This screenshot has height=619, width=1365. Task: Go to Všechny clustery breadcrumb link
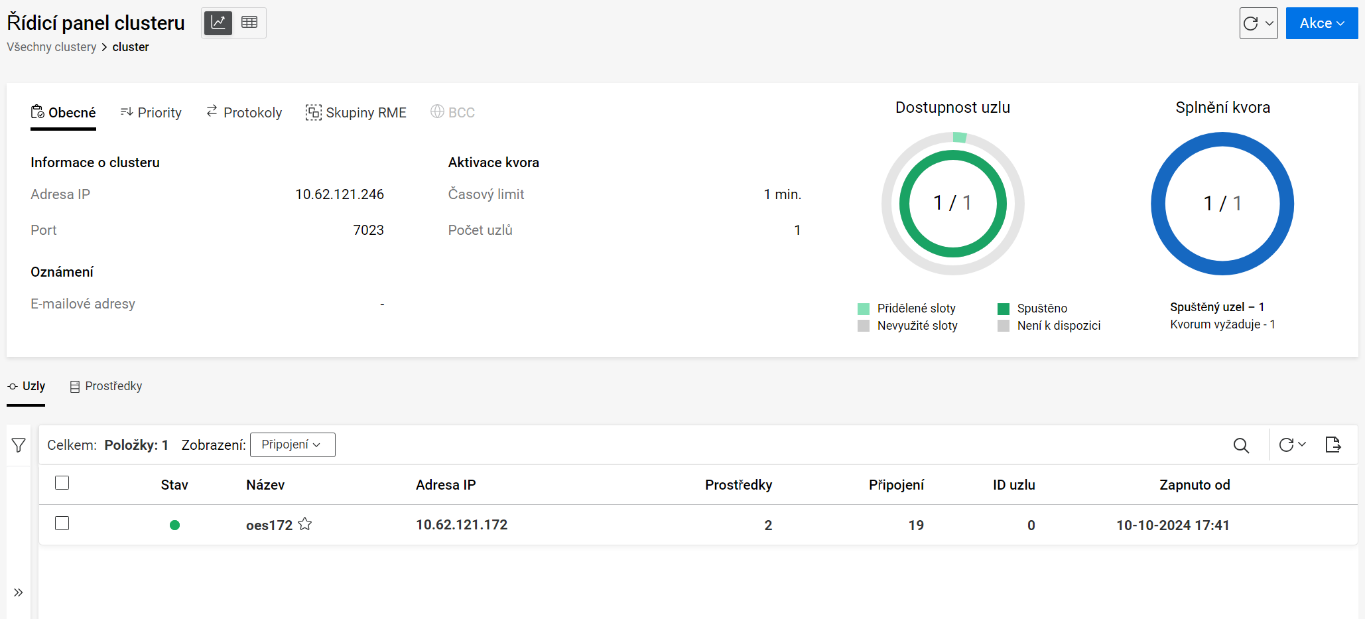tap(52, 47)
